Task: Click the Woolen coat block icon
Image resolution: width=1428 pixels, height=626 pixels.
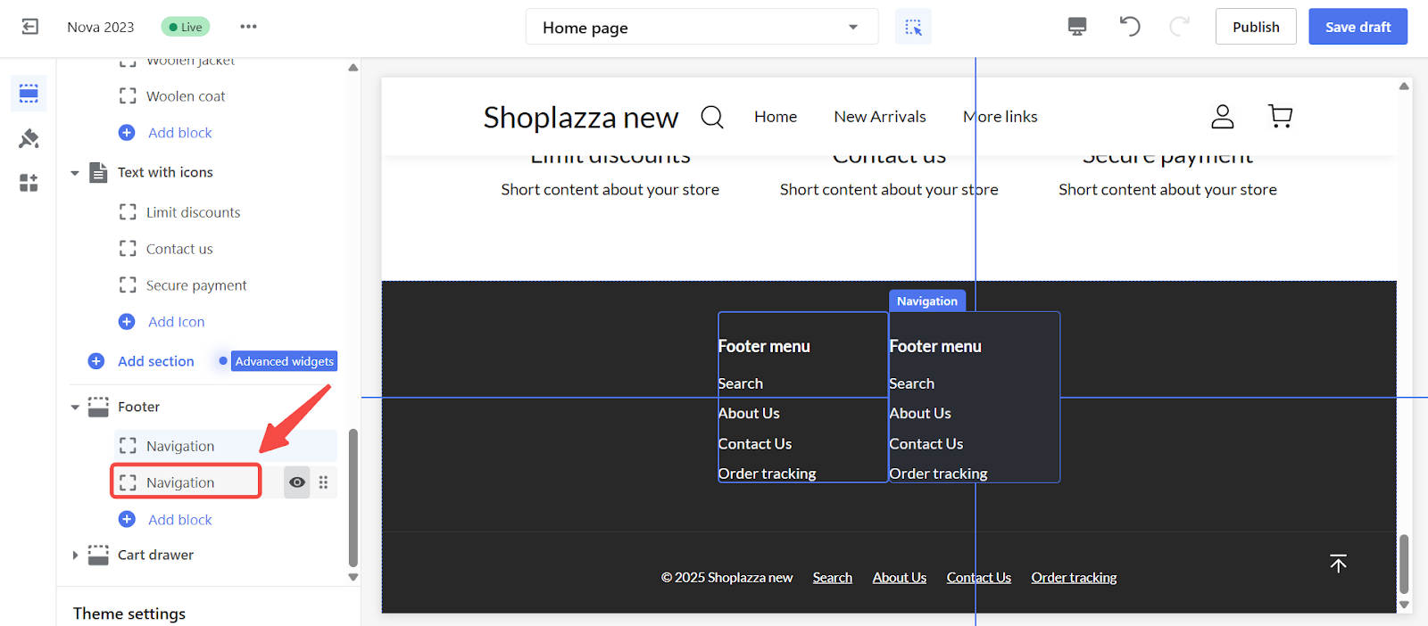Action: coord(128,96)
